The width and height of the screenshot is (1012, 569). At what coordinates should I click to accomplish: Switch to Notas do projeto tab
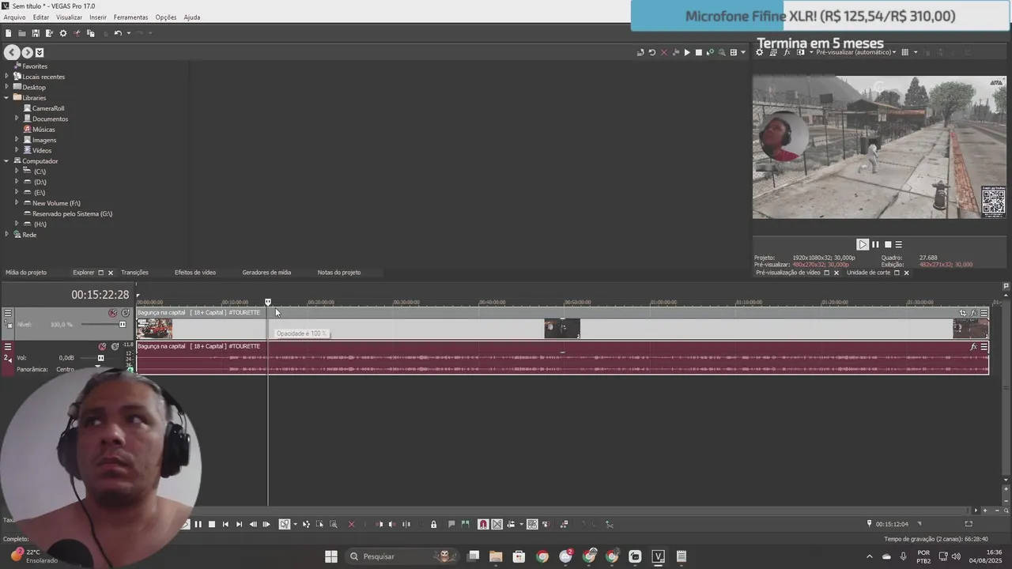coord(339,273)
